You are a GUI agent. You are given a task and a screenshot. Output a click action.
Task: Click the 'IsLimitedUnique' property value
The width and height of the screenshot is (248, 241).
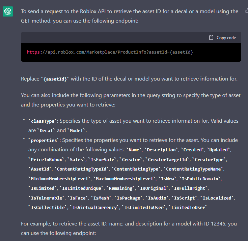pos(82,188)
